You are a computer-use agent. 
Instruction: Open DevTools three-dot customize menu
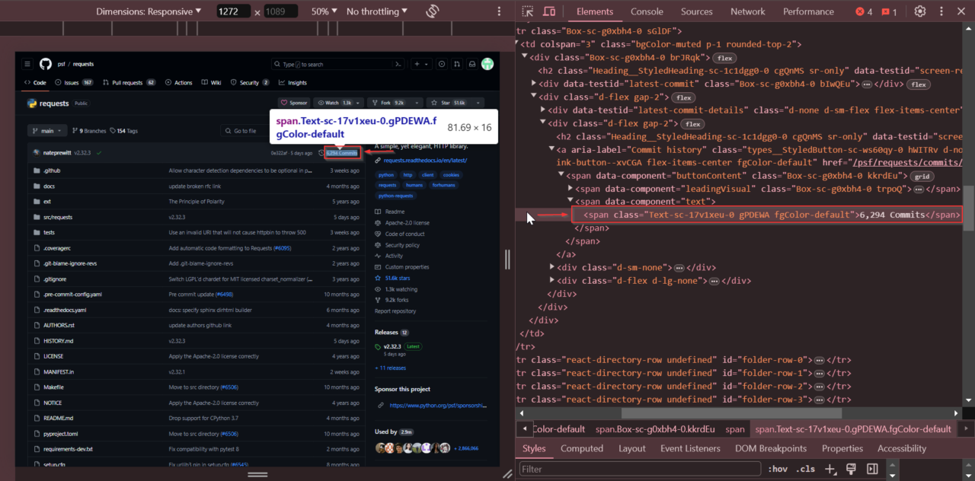coord(942,11)
